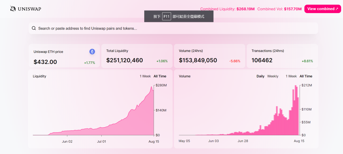The image size is (343, 154).
Task: Click the $432.00 ETH price
Action: [x=45, y=62]
